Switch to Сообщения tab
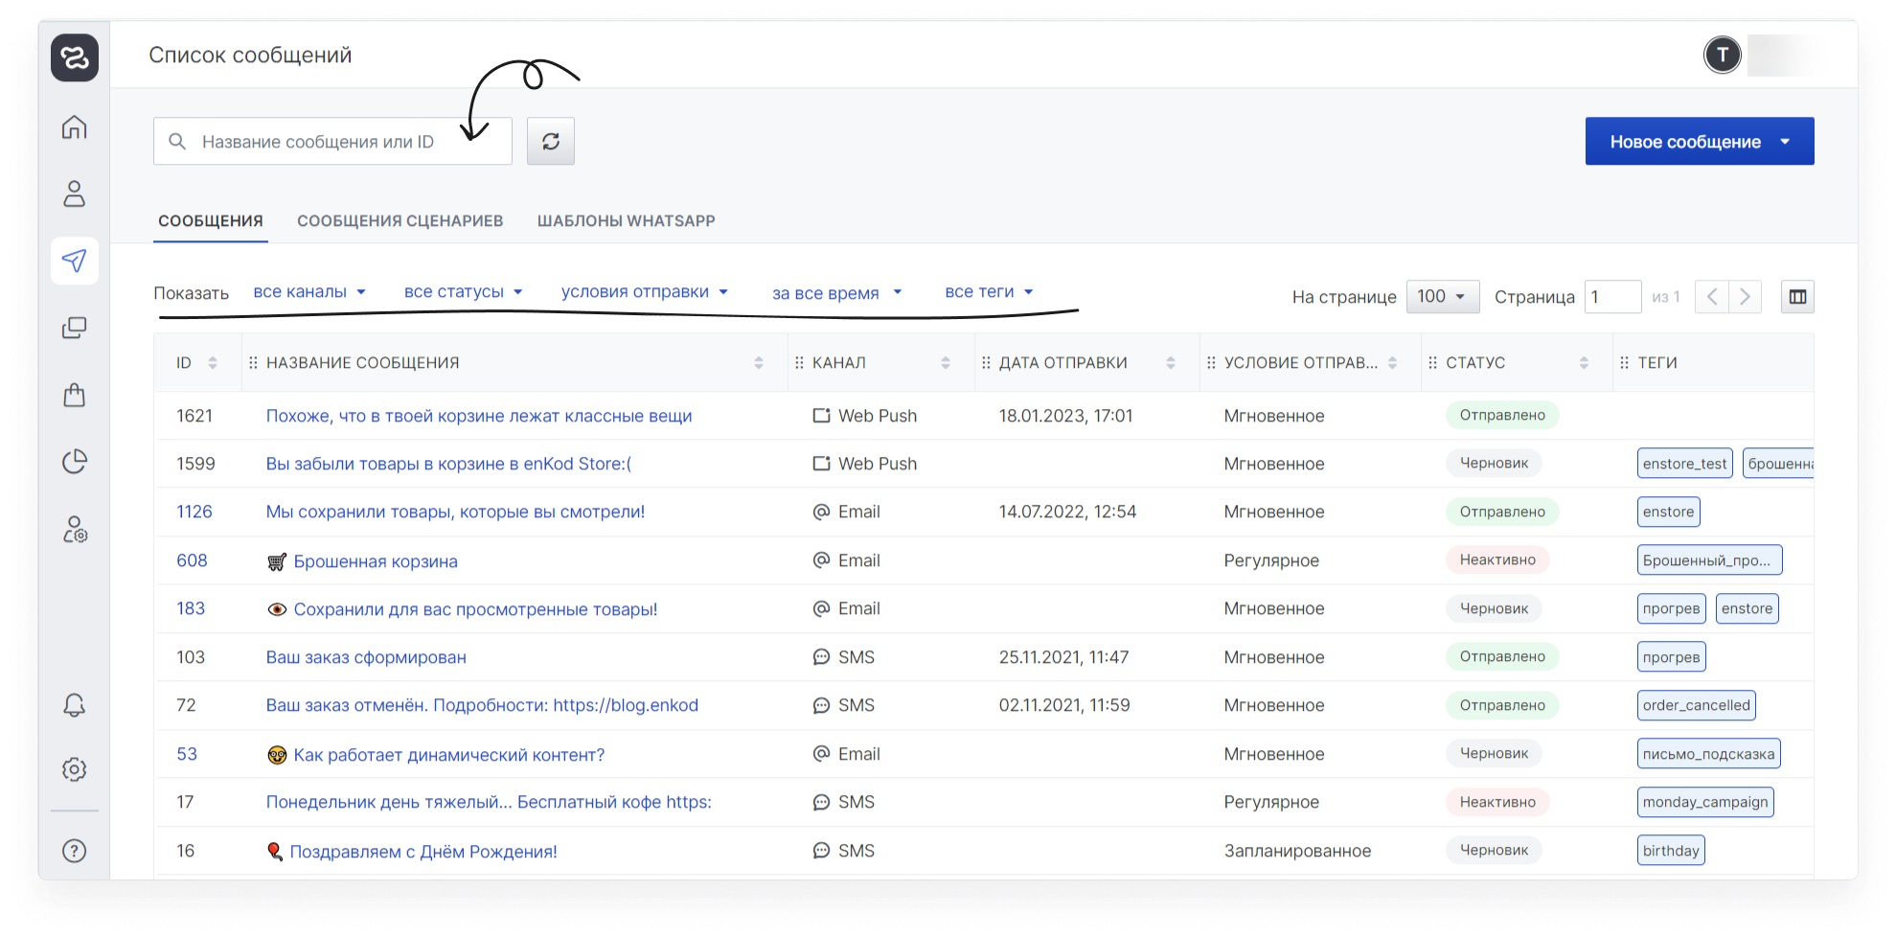 tap(211, 221)
